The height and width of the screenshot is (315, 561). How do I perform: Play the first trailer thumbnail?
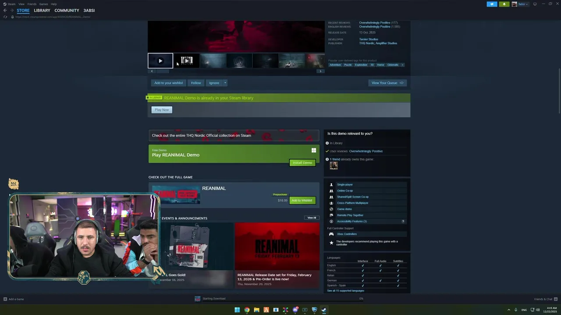point(160,61)
